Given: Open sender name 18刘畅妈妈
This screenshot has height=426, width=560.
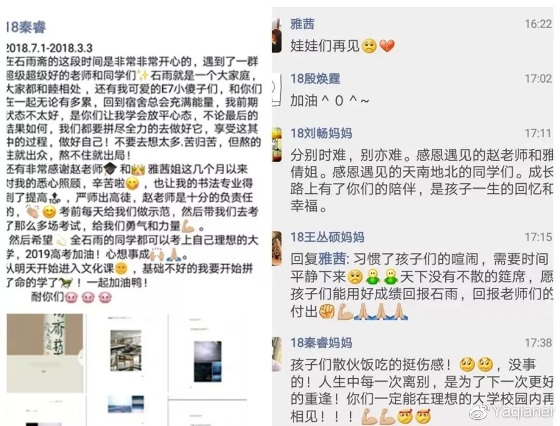Looking at the screenshot, I should click(x=321, y=133).
